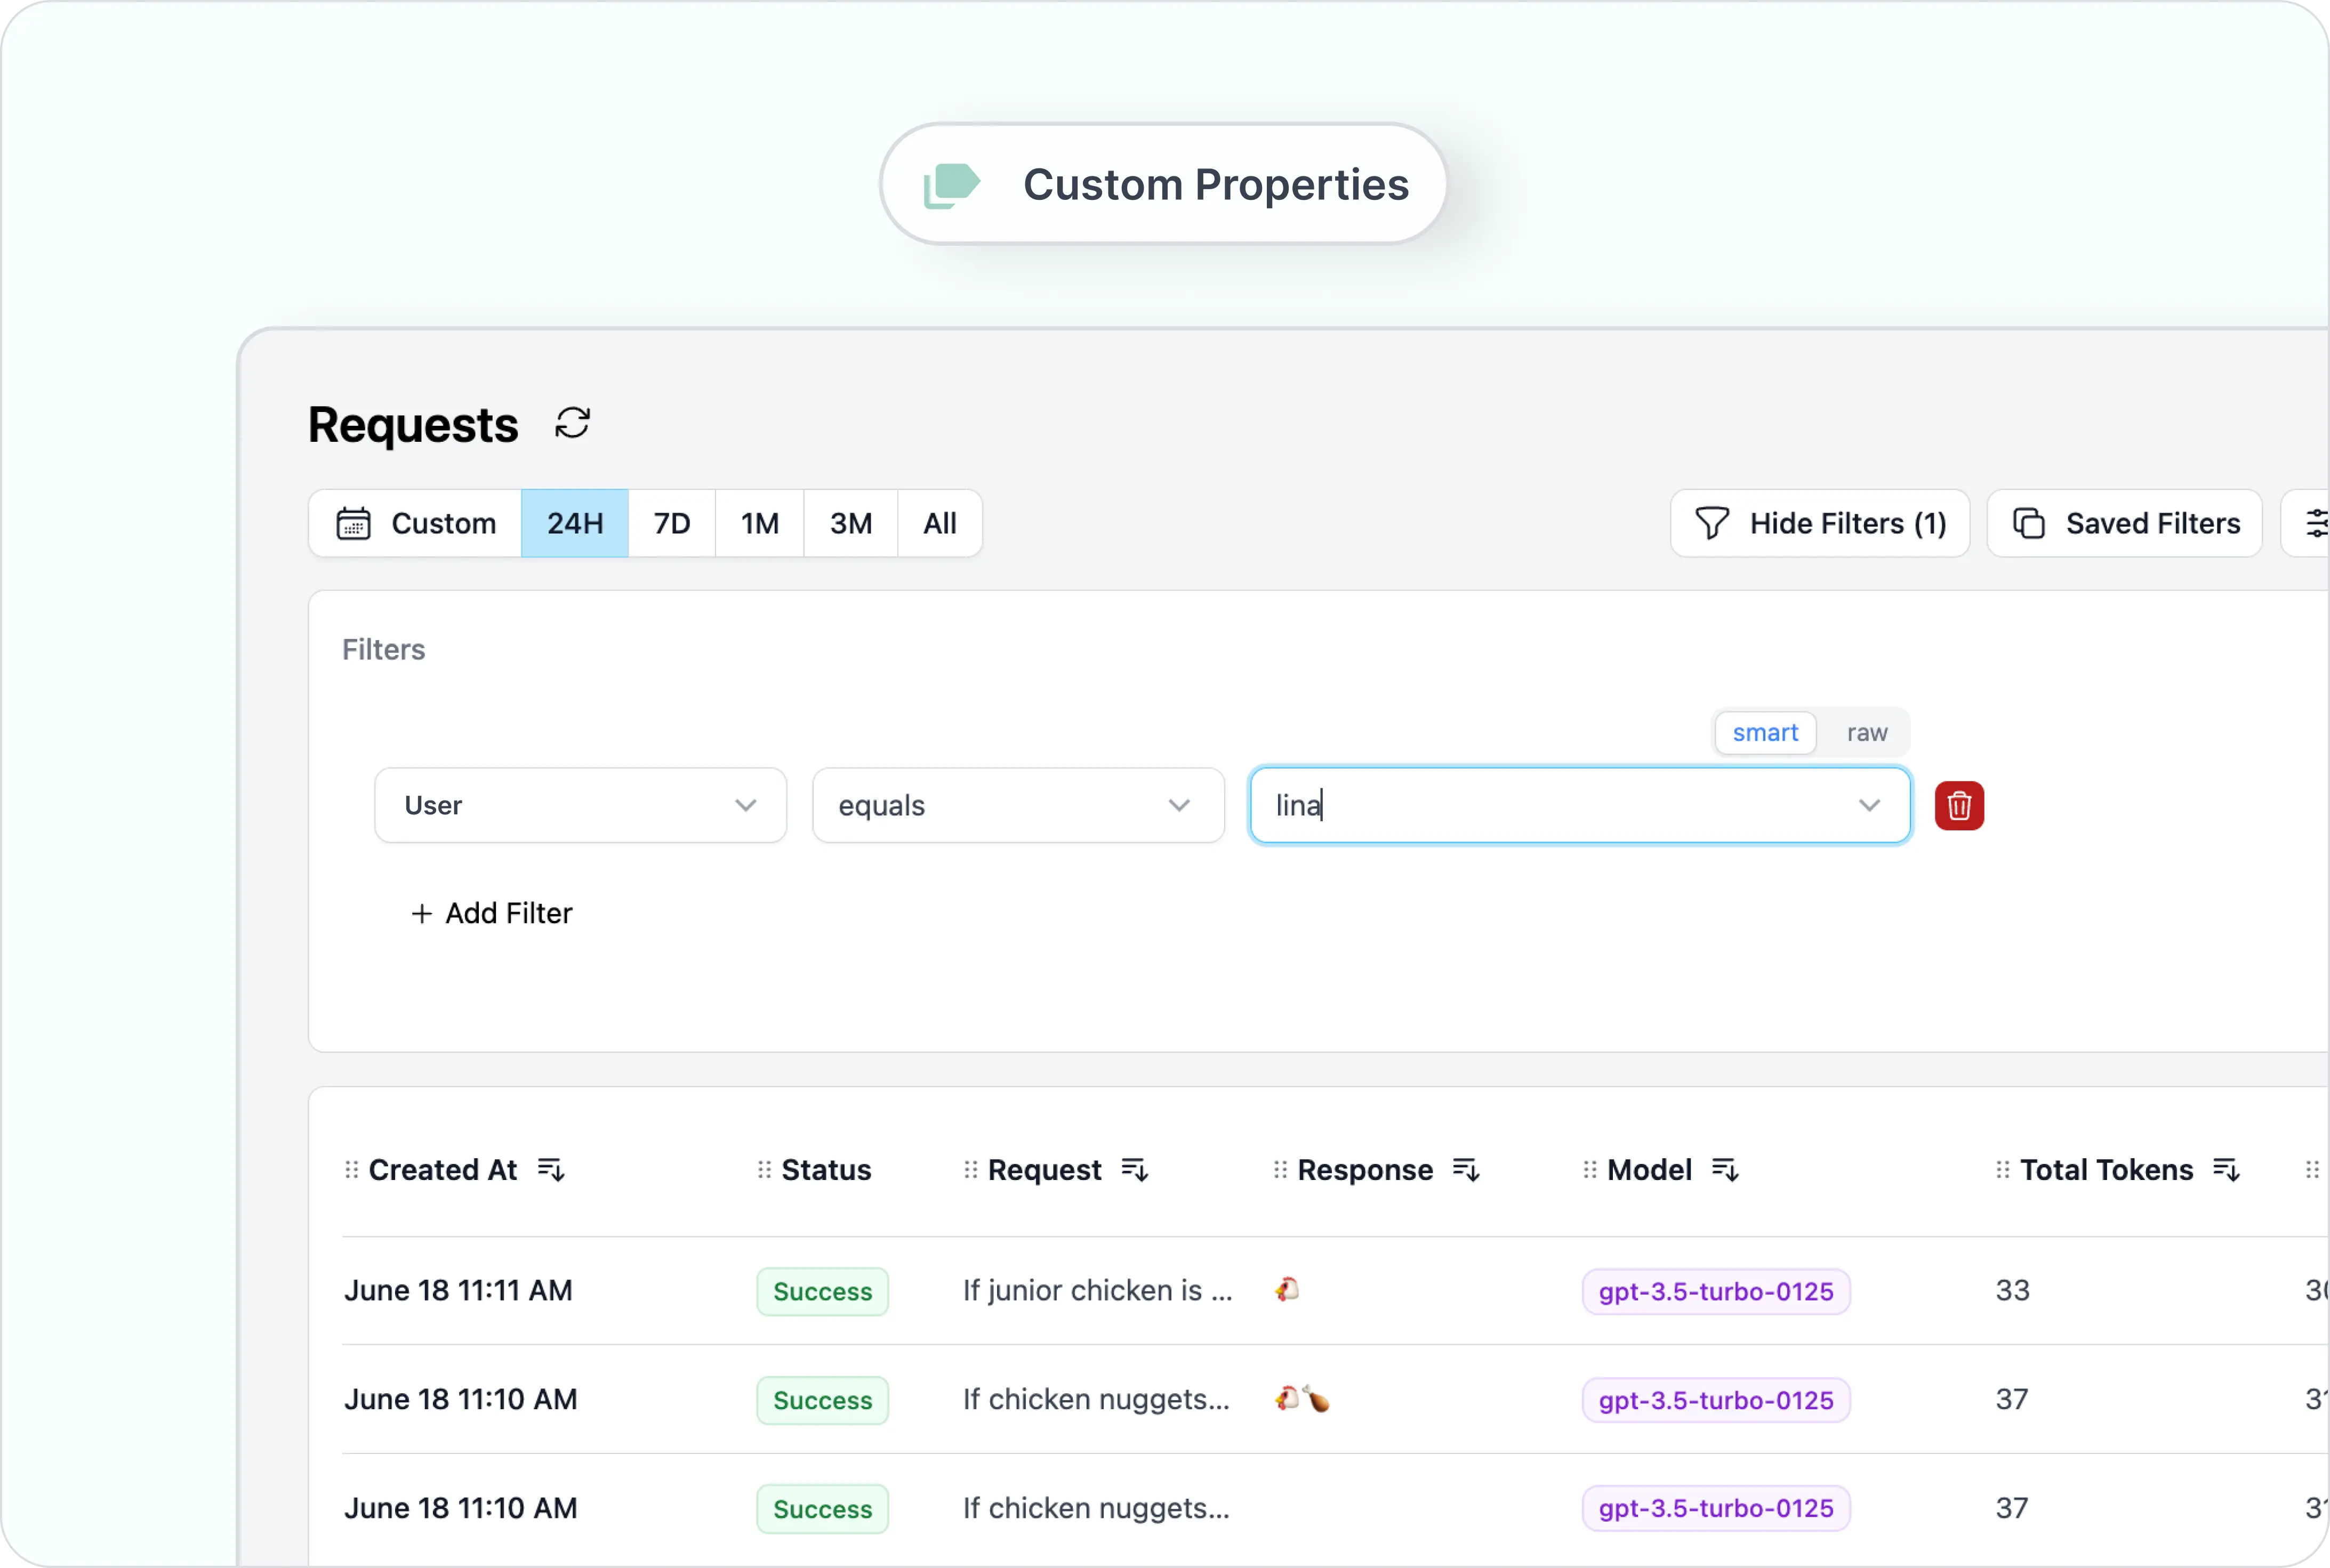Sort by Response column icon
This screenshot has height=1568, width=2330.
(x=1466, y=1169)
